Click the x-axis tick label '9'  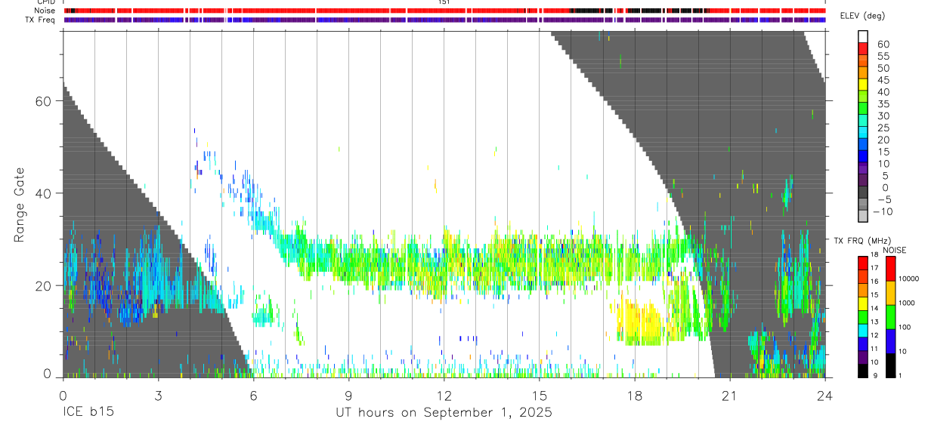(348, 396)
